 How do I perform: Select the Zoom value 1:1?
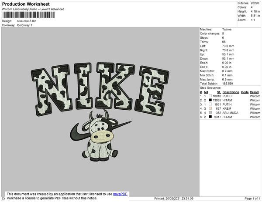coord(253,20)
